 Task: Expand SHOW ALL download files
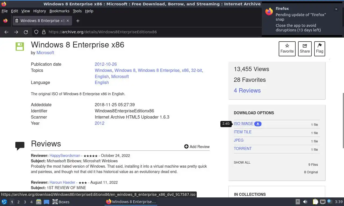tap(242, 163)
